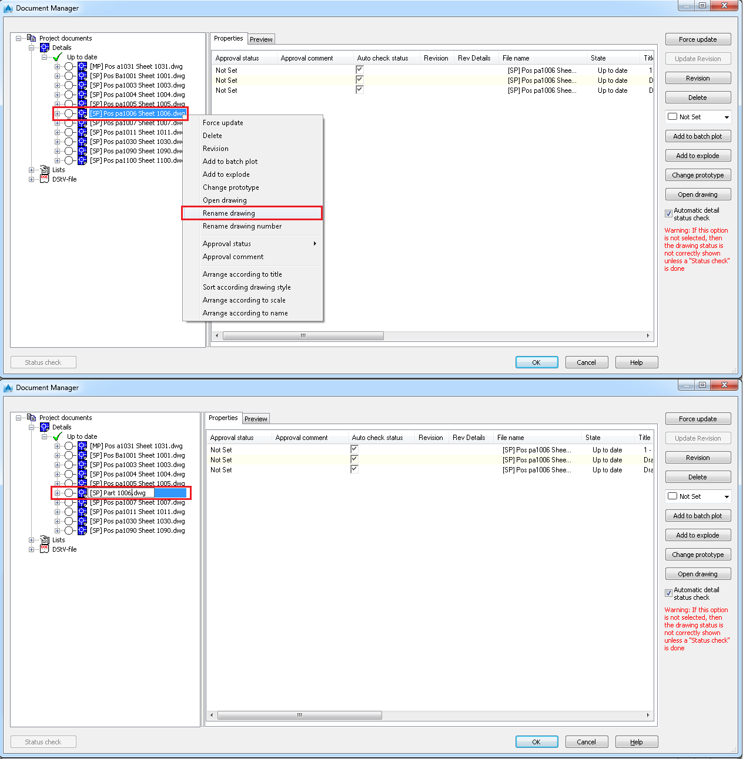743x759 pixels.
Task: Toggle second row Auto check status, lower window
Action: pyautogui.click(x=354, y=459)
